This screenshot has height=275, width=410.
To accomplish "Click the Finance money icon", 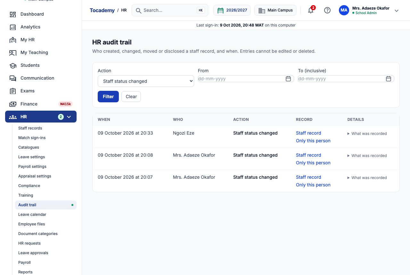I will pyautogui.click(x=13, y=104).
